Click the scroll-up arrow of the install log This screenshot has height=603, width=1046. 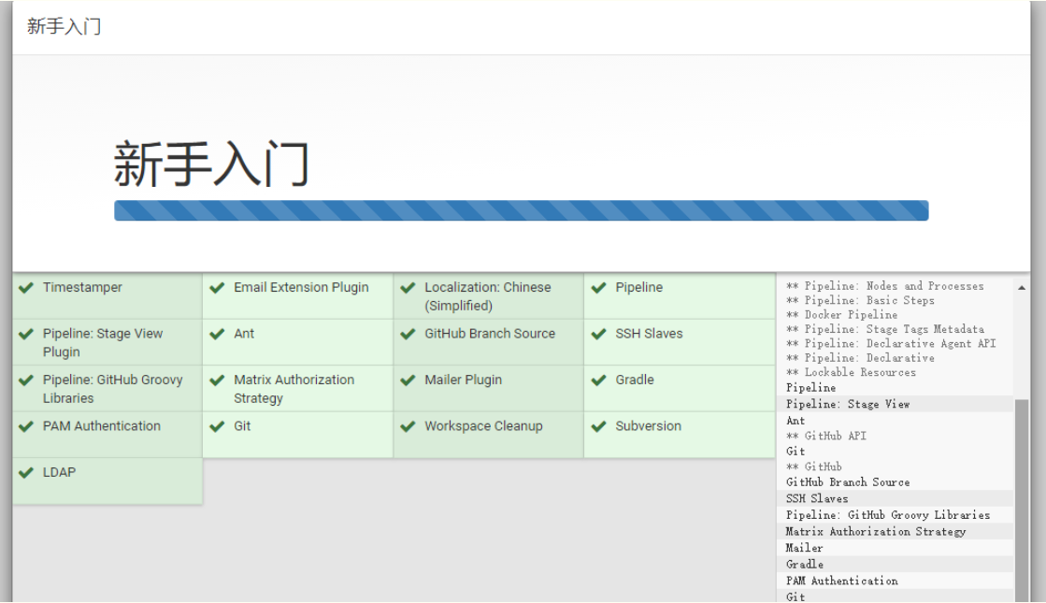point(1022,288)
